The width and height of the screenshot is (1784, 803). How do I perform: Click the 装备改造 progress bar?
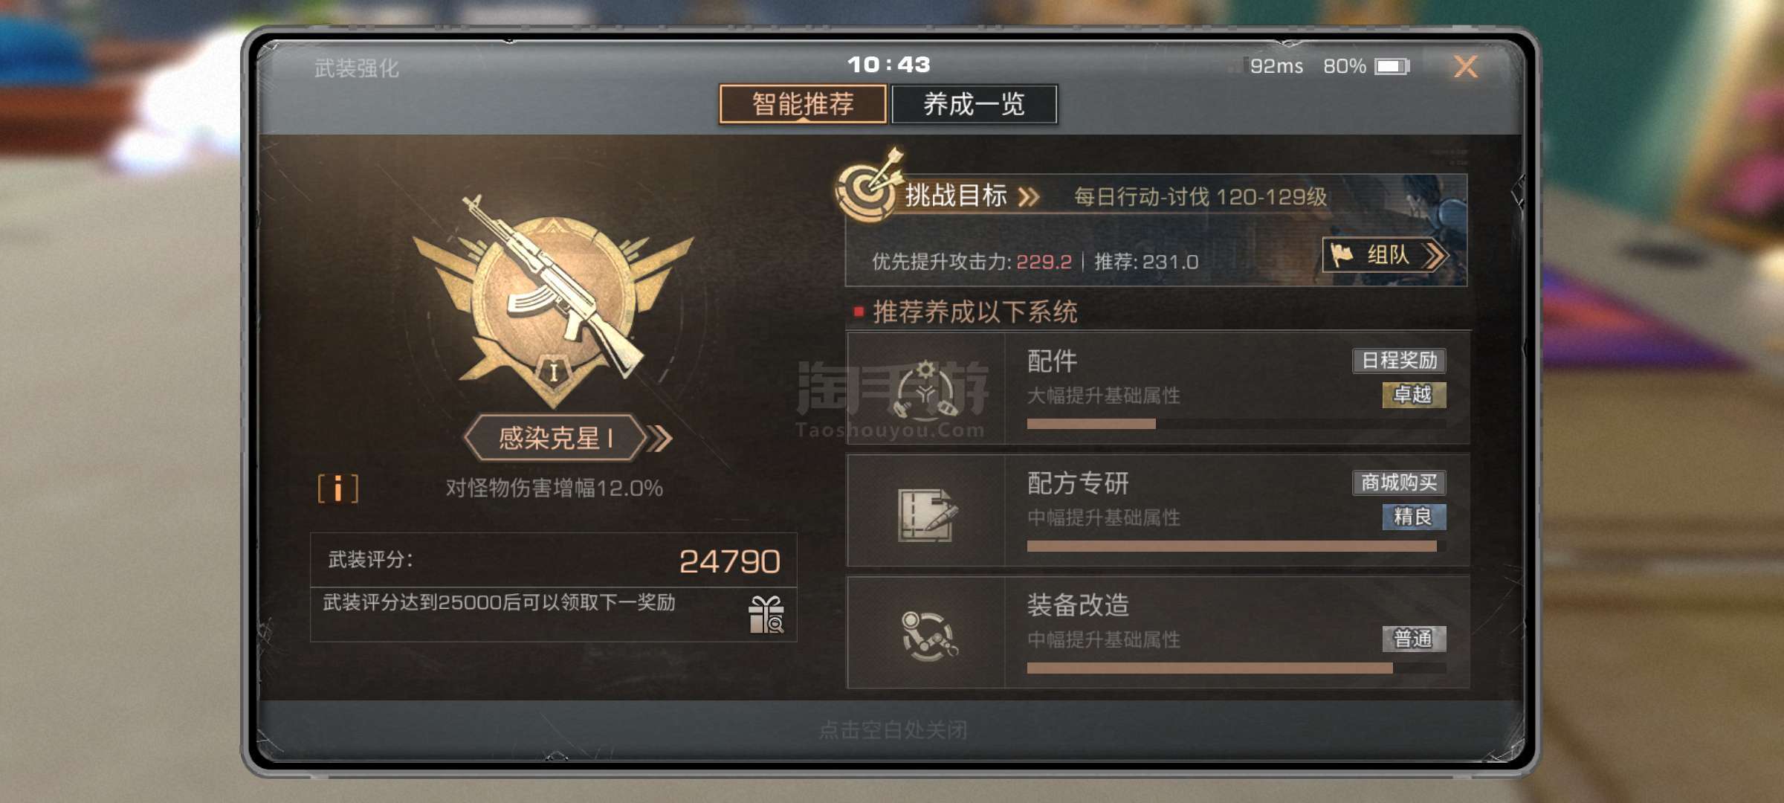pyautogui.click(x=1235, y=668)
